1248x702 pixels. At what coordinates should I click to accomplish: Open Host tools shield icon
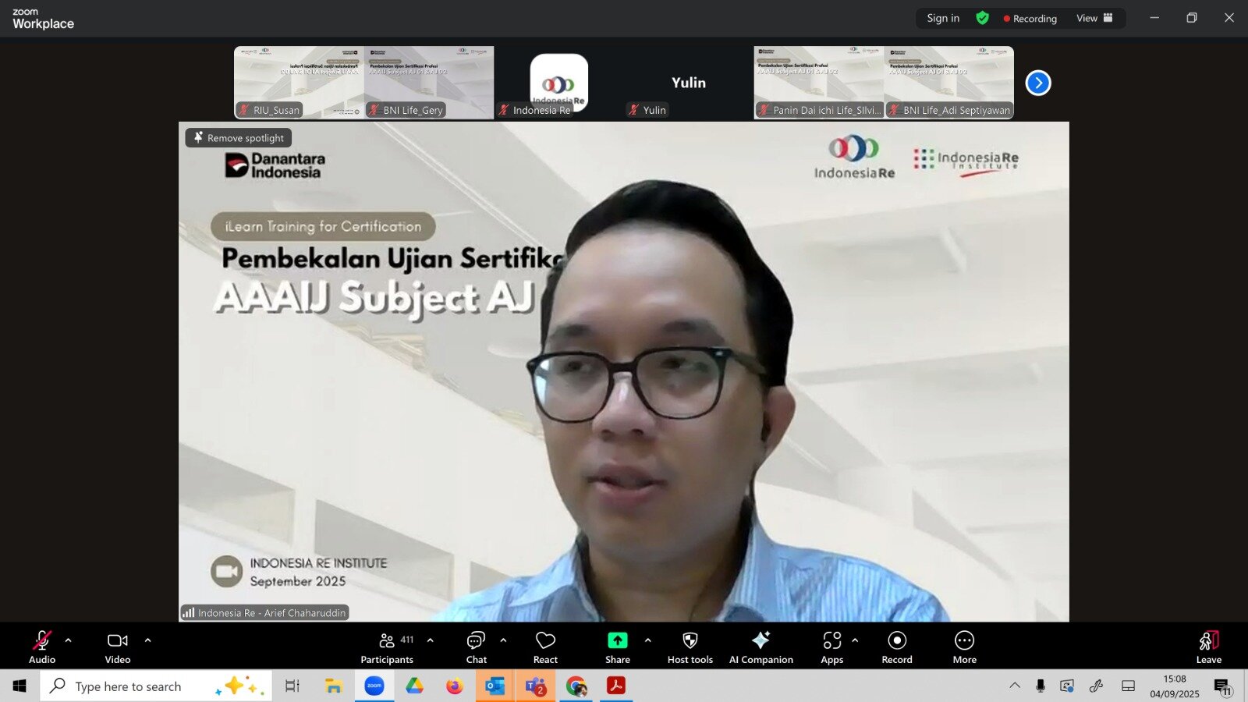(x=690, y=647)
